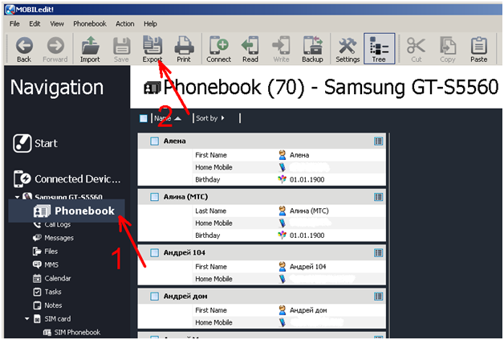Collapse the SIM card tree node

(27, 319)
